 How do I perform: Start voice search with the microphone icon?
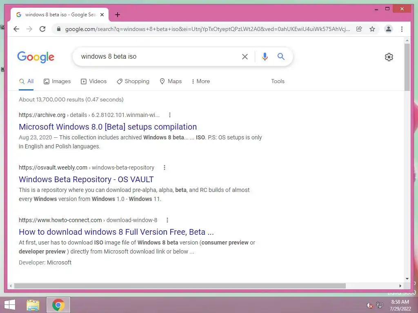(x=265, y=56)
